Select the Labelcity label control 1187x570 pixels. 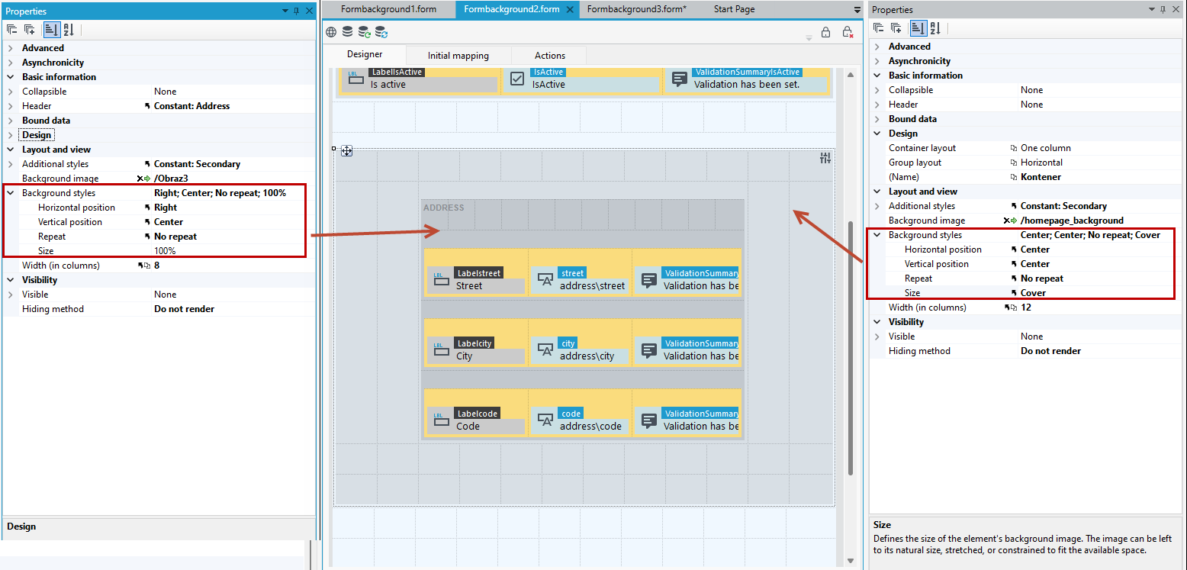[x=475, y=349]
